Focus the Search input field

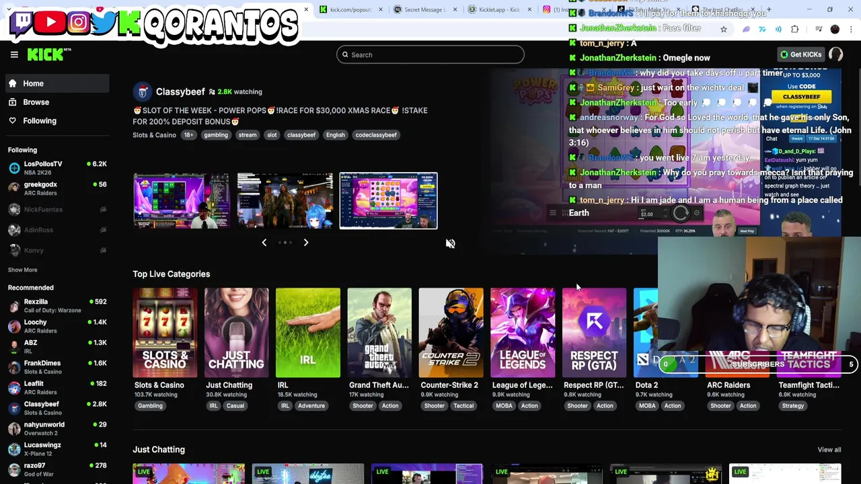click(430, 54)
